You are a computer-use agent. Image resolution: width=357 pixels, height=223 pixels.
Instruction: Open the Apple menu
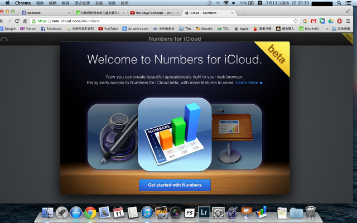click(7, 3)
